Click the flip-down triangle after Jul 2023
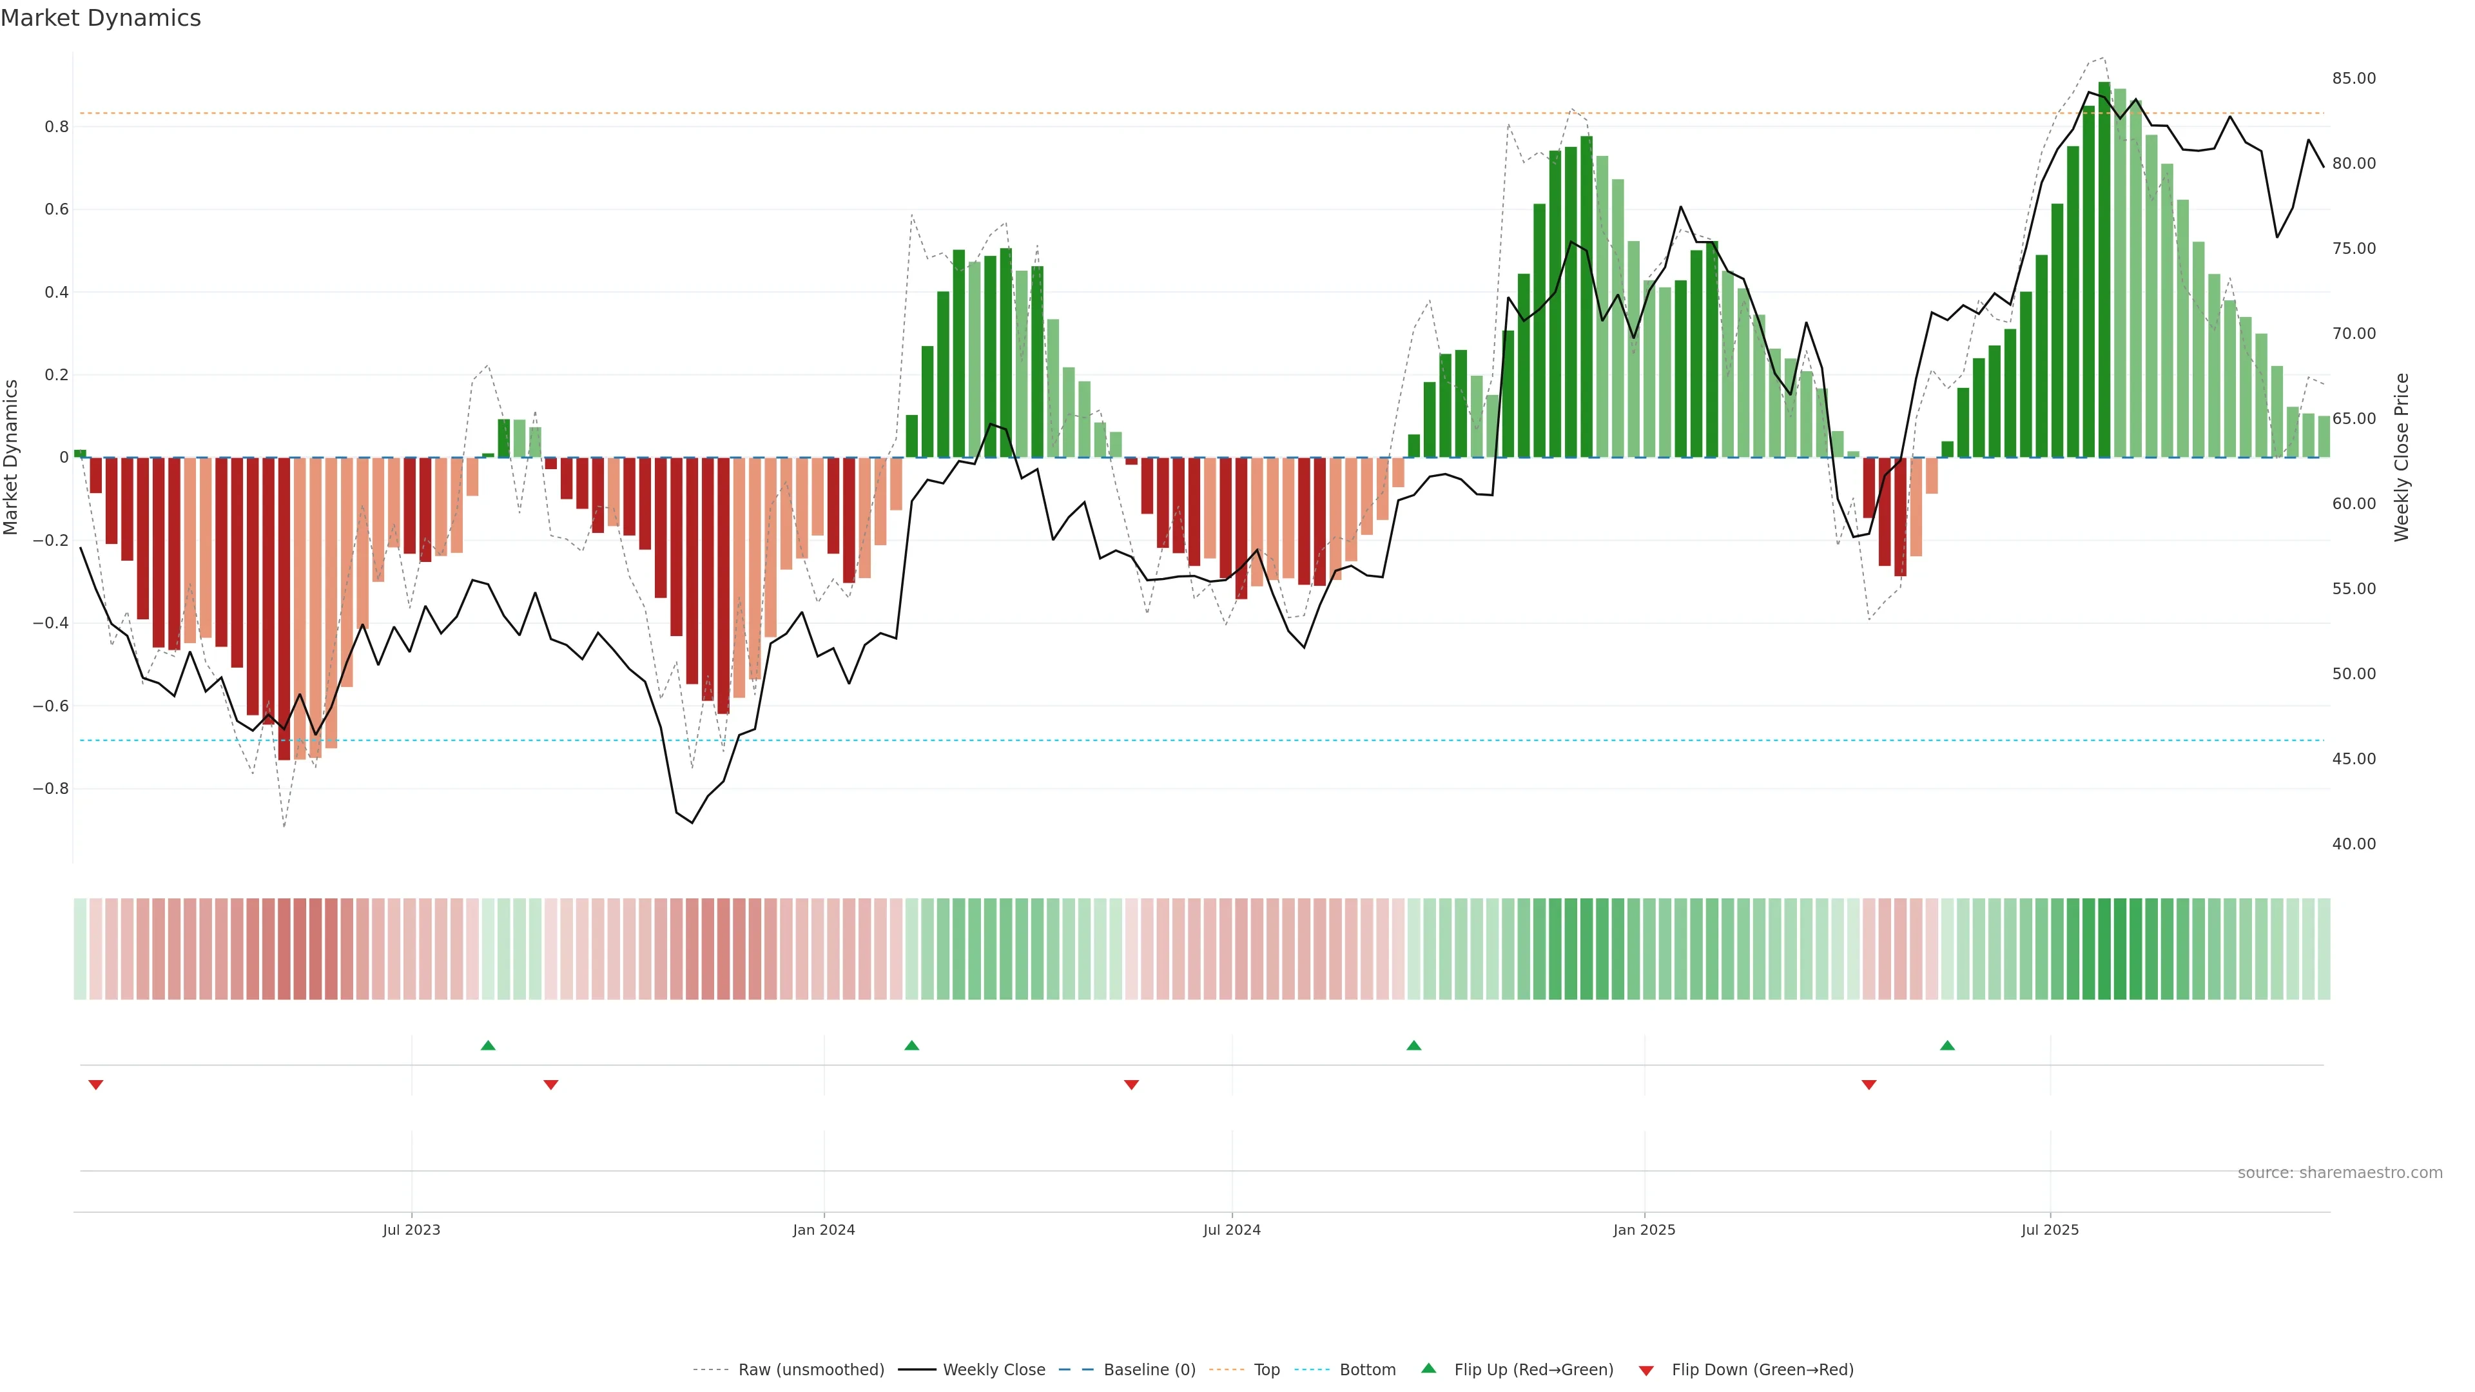Image resolution: width=2475 pixels, height=1392 pixels. click(550, 1085)
